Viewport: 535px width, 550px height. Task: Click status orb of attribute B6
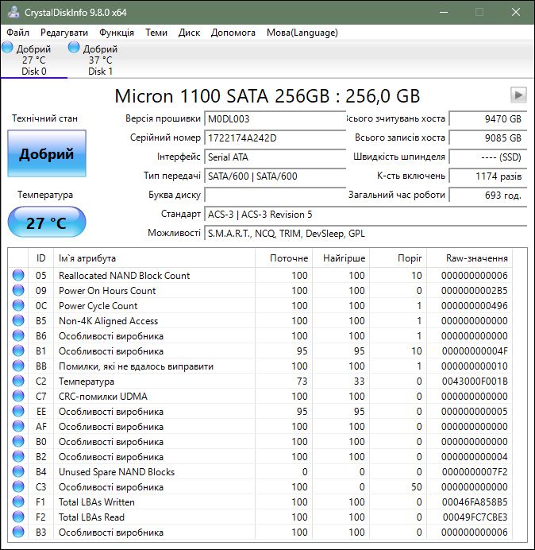pyautogui.click(x=18, y=335)
